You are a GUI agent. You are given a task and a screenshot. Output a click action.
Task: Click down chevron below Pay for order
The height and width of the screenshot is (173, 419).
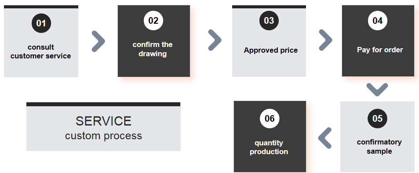[x=377, y=90]
